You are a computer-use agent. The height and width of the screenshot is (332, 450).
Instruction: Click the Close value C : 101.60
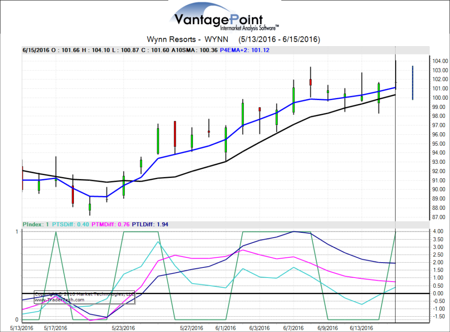click(x=155, y=50)
